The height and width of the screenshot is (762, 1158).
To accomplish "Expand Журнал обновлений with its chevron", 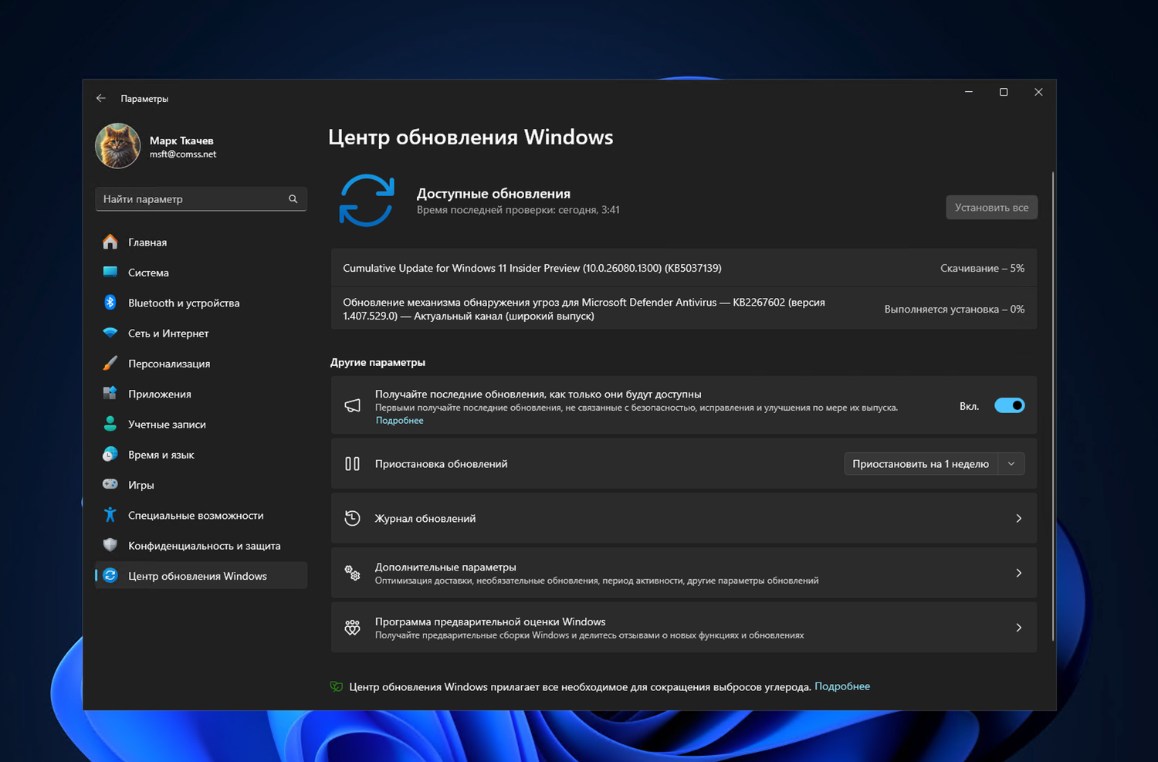I will pos(1019,518).
